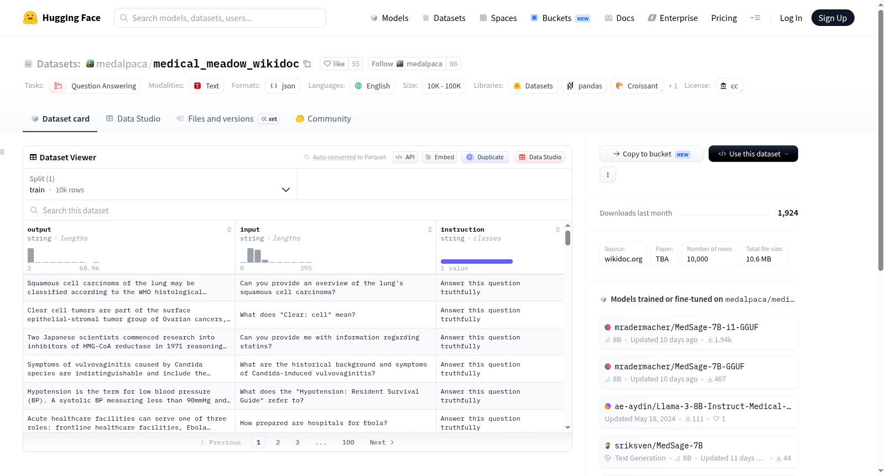Click the Sign Up button
The image size is (885, 476).
832,18
